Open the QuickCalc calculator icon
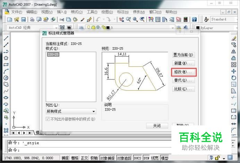The width and height of the screenshot is (240, 163). tap(186, 19)
